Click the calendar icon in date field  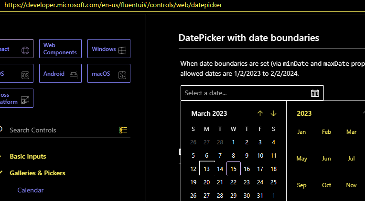[315, 93]
